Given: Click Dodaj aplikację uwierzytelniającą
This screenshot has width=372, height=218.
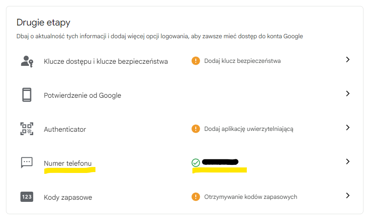Looking at the screenshot, I should coord(249,129).
